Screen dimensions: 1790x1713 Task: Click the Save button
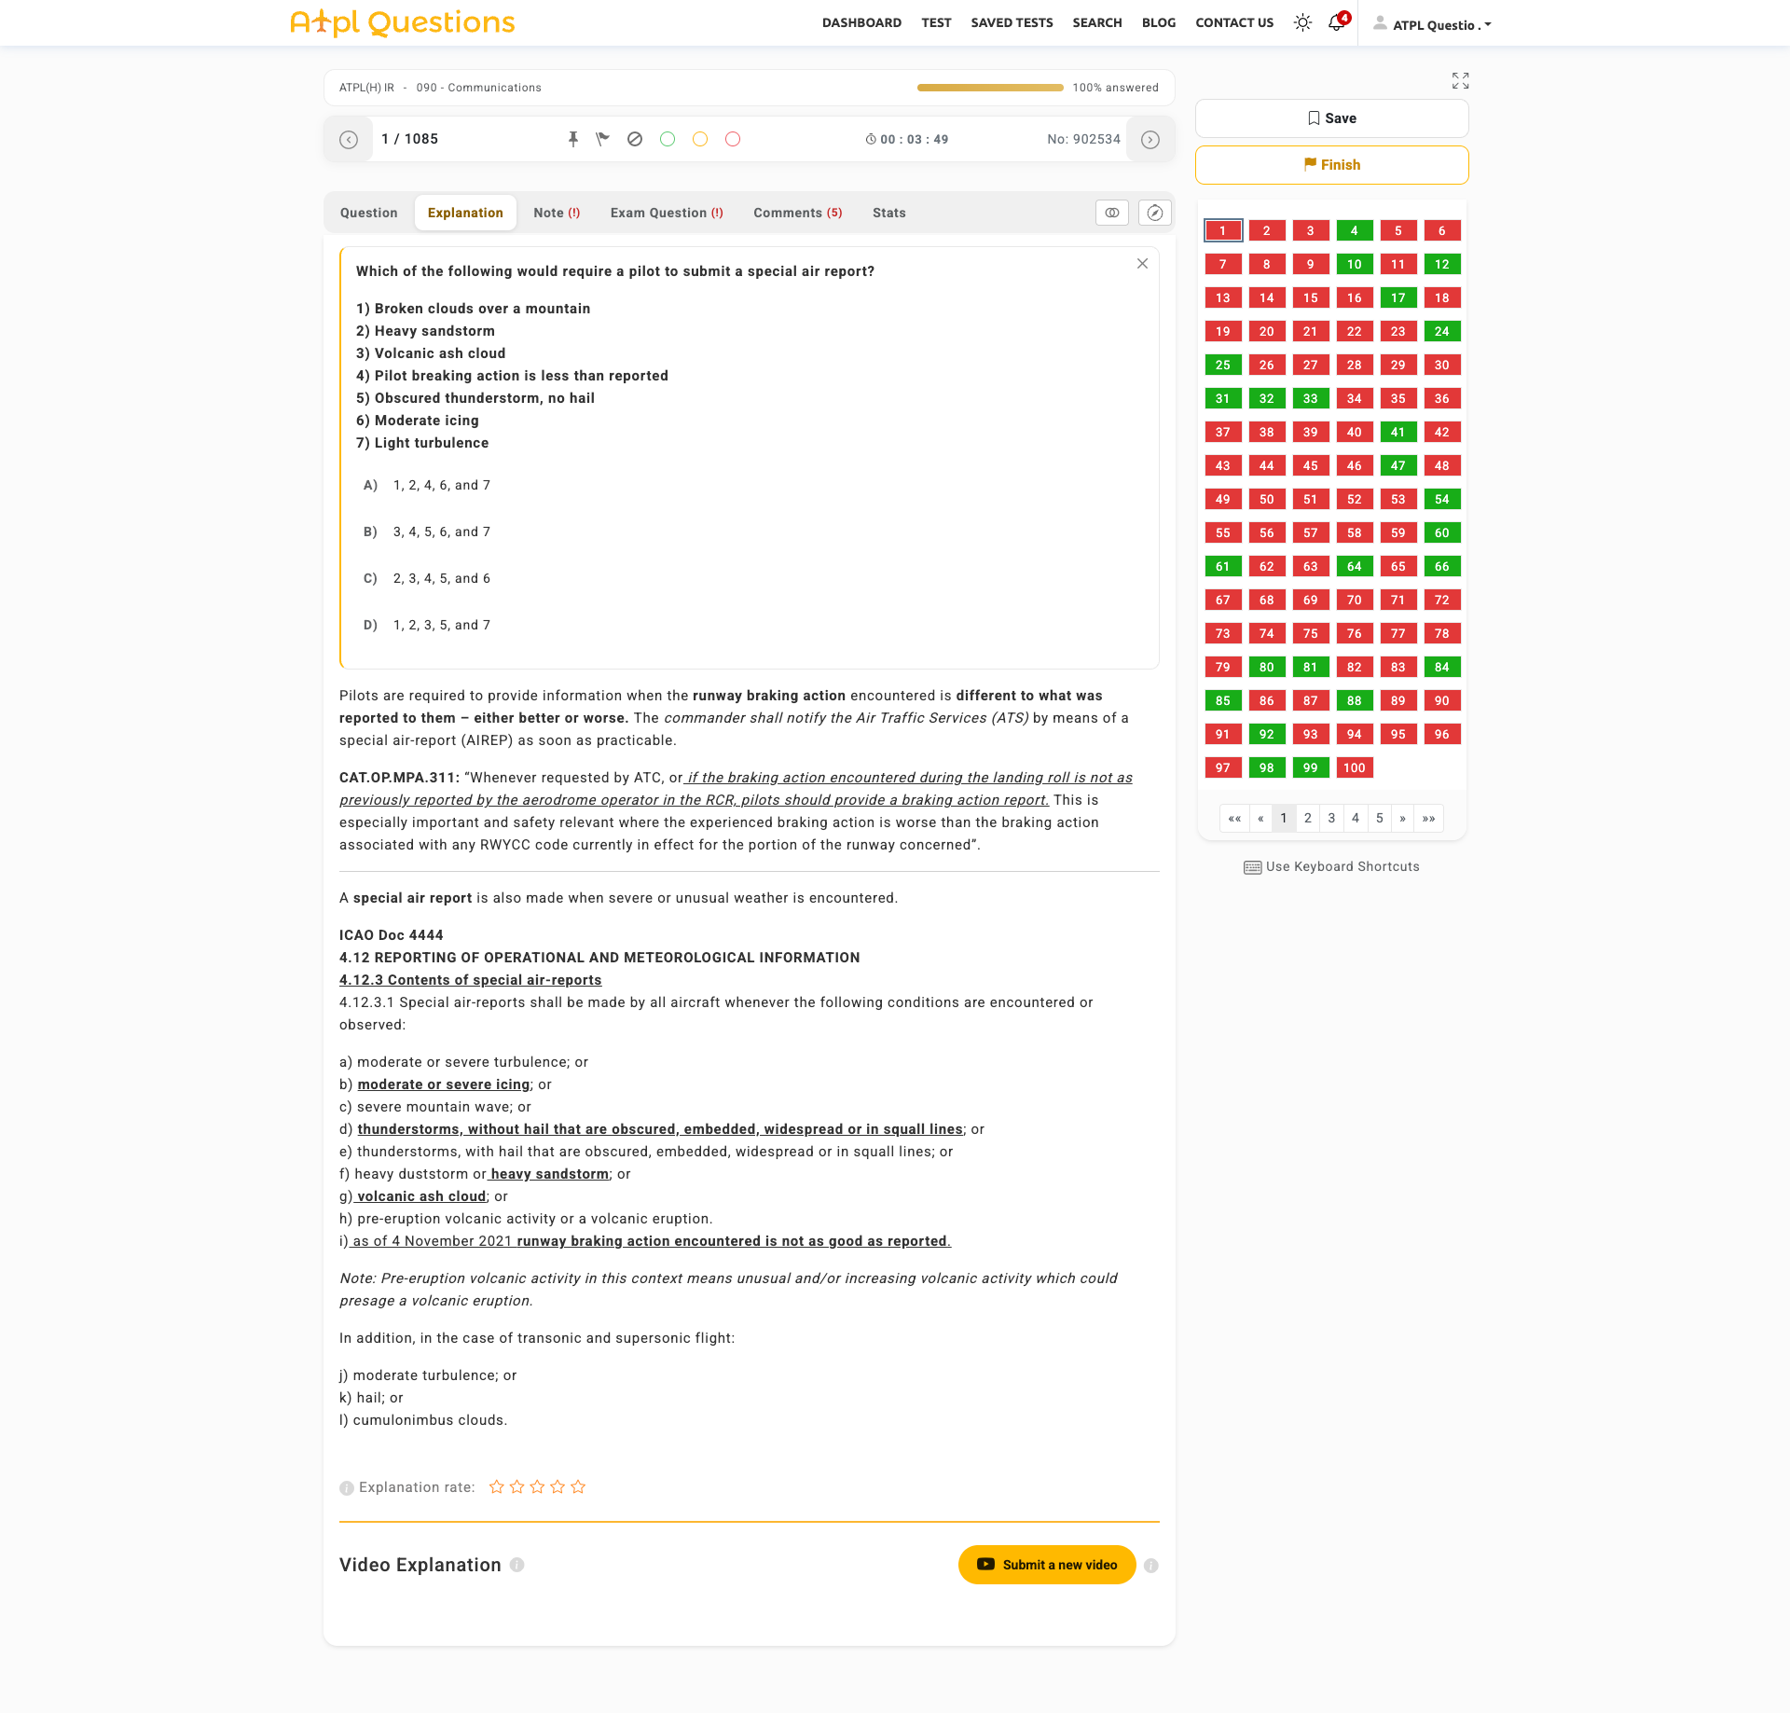point(1332,118)
